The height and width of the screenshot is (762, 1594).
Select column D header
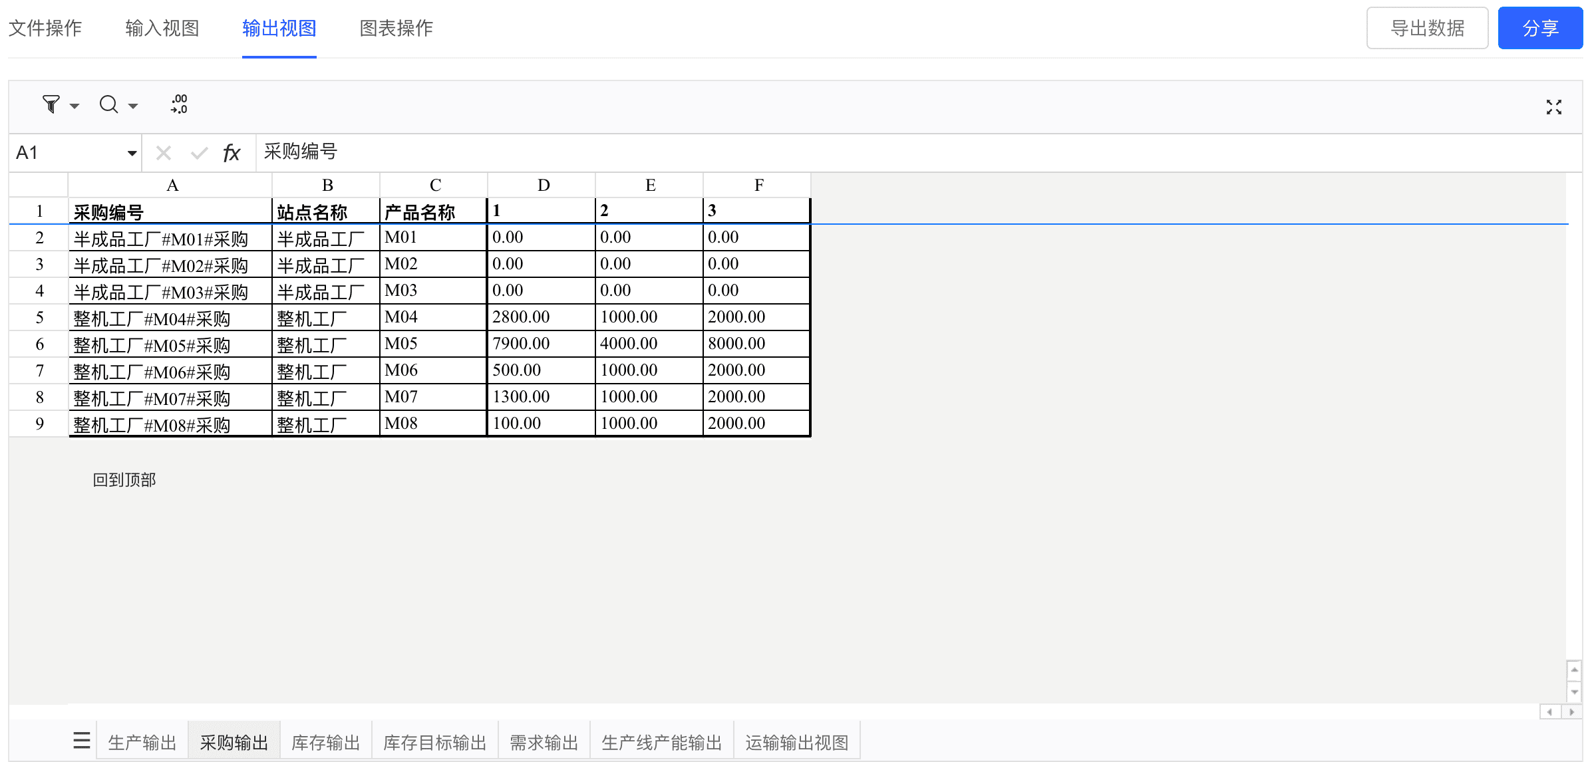pyautogui.click(x=542, y=185)
